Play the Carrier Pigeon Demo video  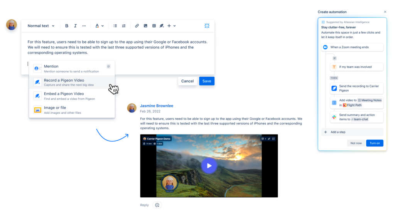click(209, 166)
